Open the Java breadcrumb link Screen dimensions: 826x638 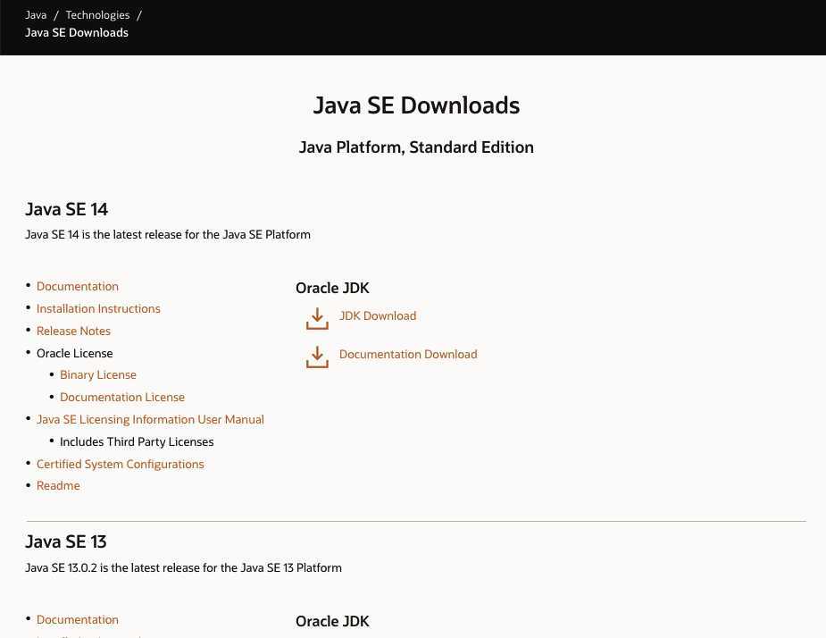tap(36, 15)
